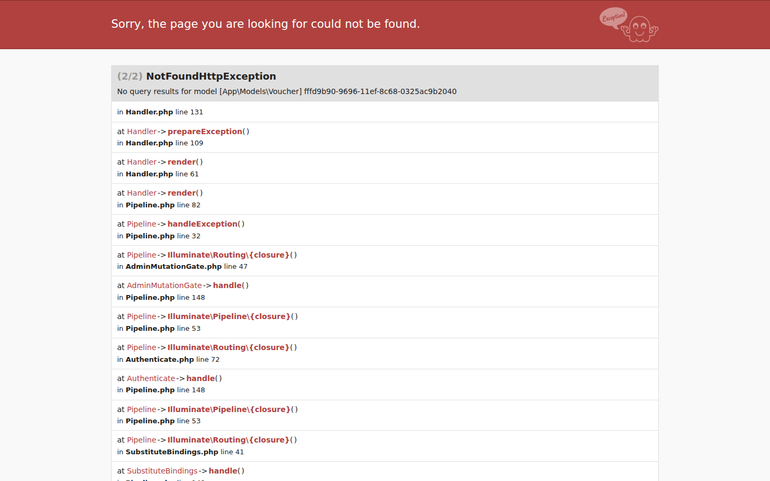770x481 pixels.
Task: Click the Pipeline.php line 82 reference
Action: 159,205
